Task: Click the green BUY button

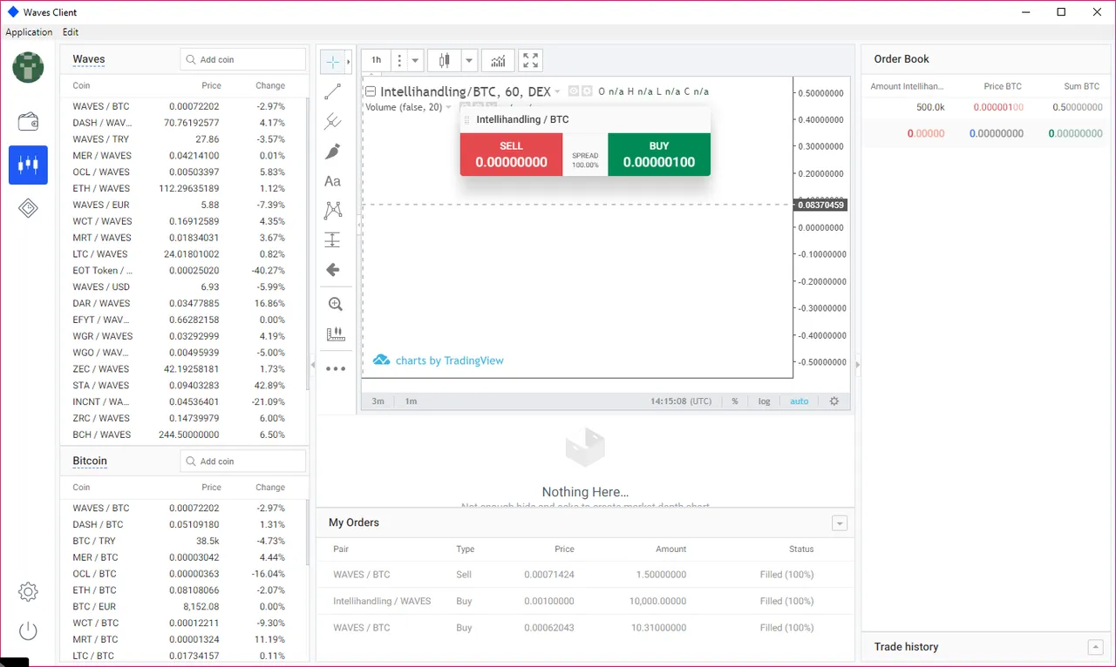Action: click(659, 154)
